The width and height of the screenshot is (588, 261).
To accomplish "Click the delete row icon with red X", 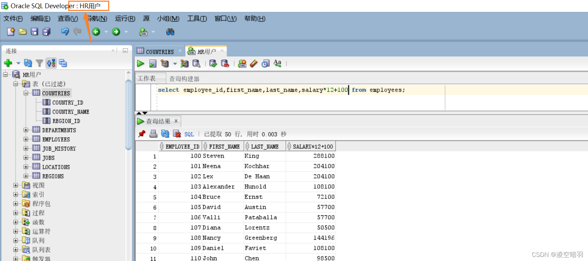I will tap(177, 134).
